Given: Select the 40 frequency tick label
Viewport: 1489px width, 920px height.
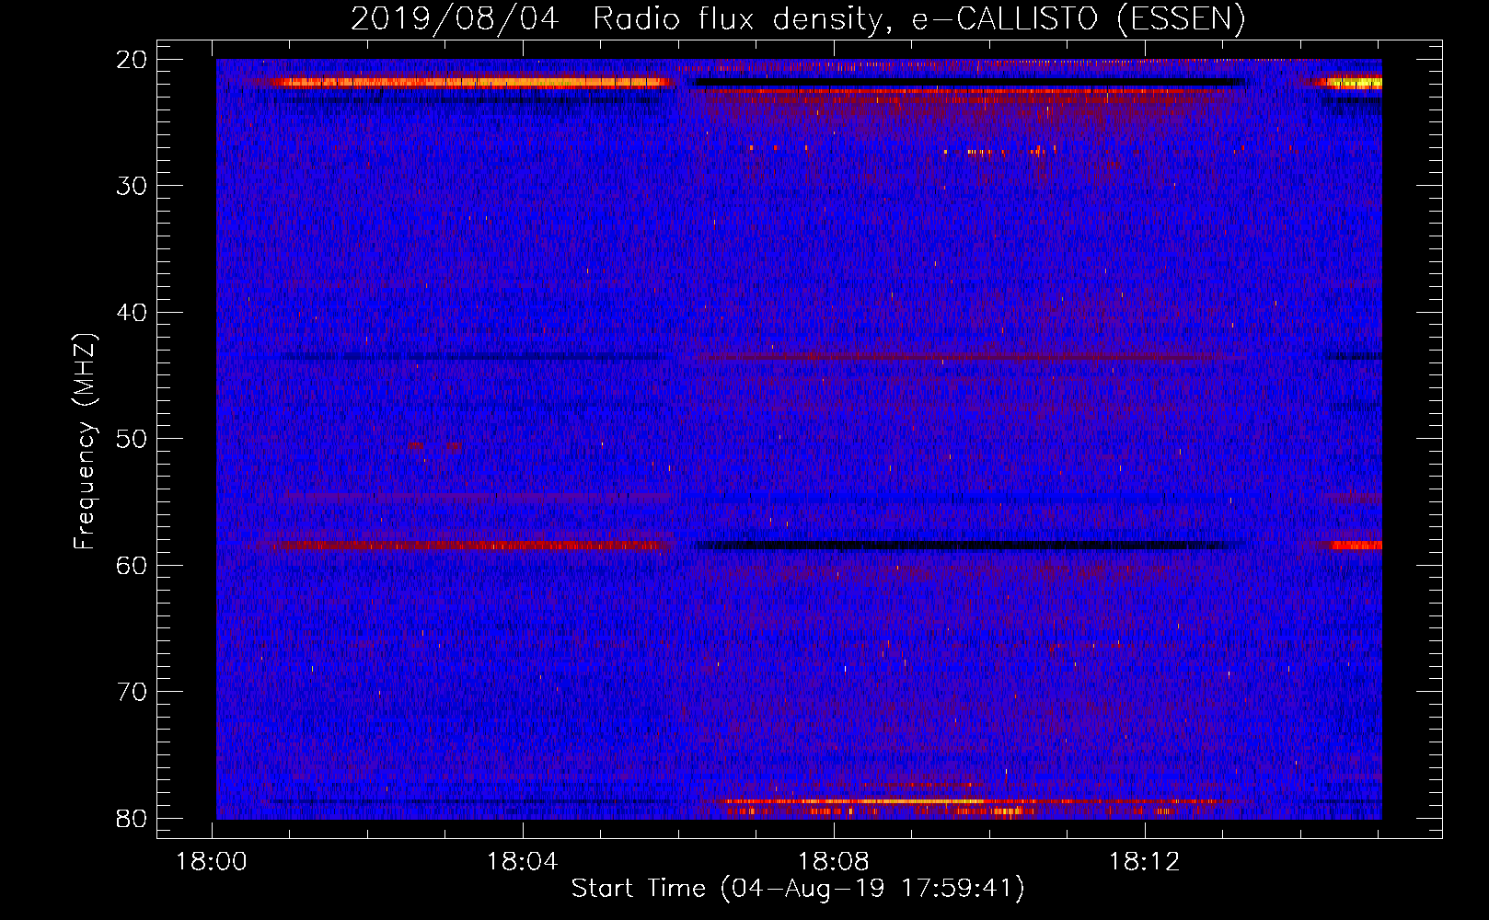Looking at the screenshot, I should pyautogui.click(x=133, y=313).
